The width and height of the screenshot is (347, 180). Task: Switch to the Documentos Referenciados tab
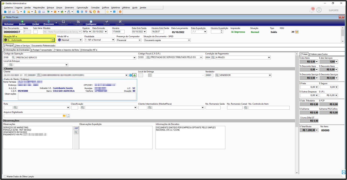43,46
